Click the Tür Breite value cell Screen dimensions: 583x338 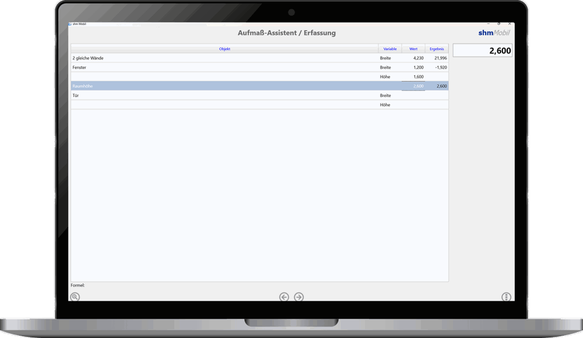413,96
